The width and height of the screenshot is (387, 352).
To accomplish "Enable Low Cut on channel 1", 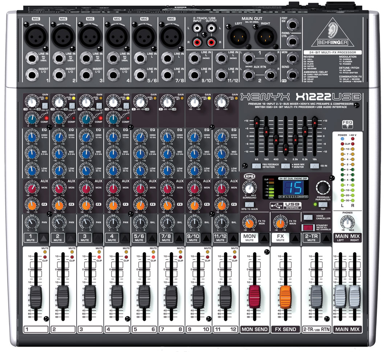I will pyautogui.click(x=45, y=105).
